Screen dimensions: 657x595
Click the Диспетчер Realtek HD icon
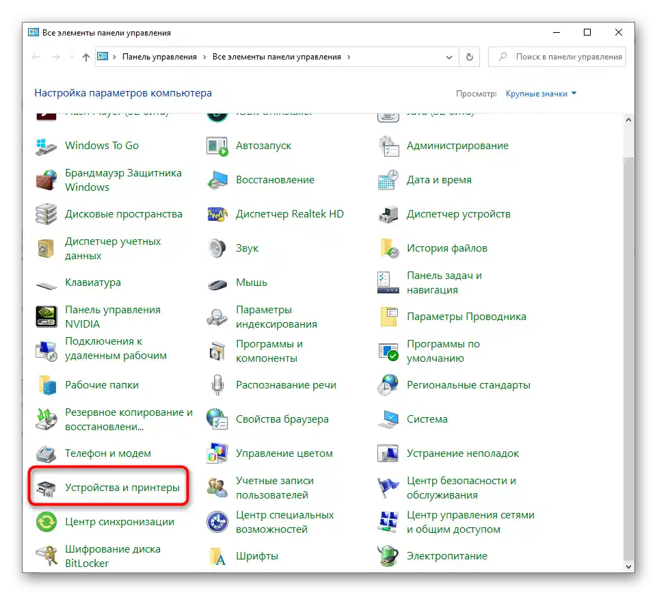[217, 215]
